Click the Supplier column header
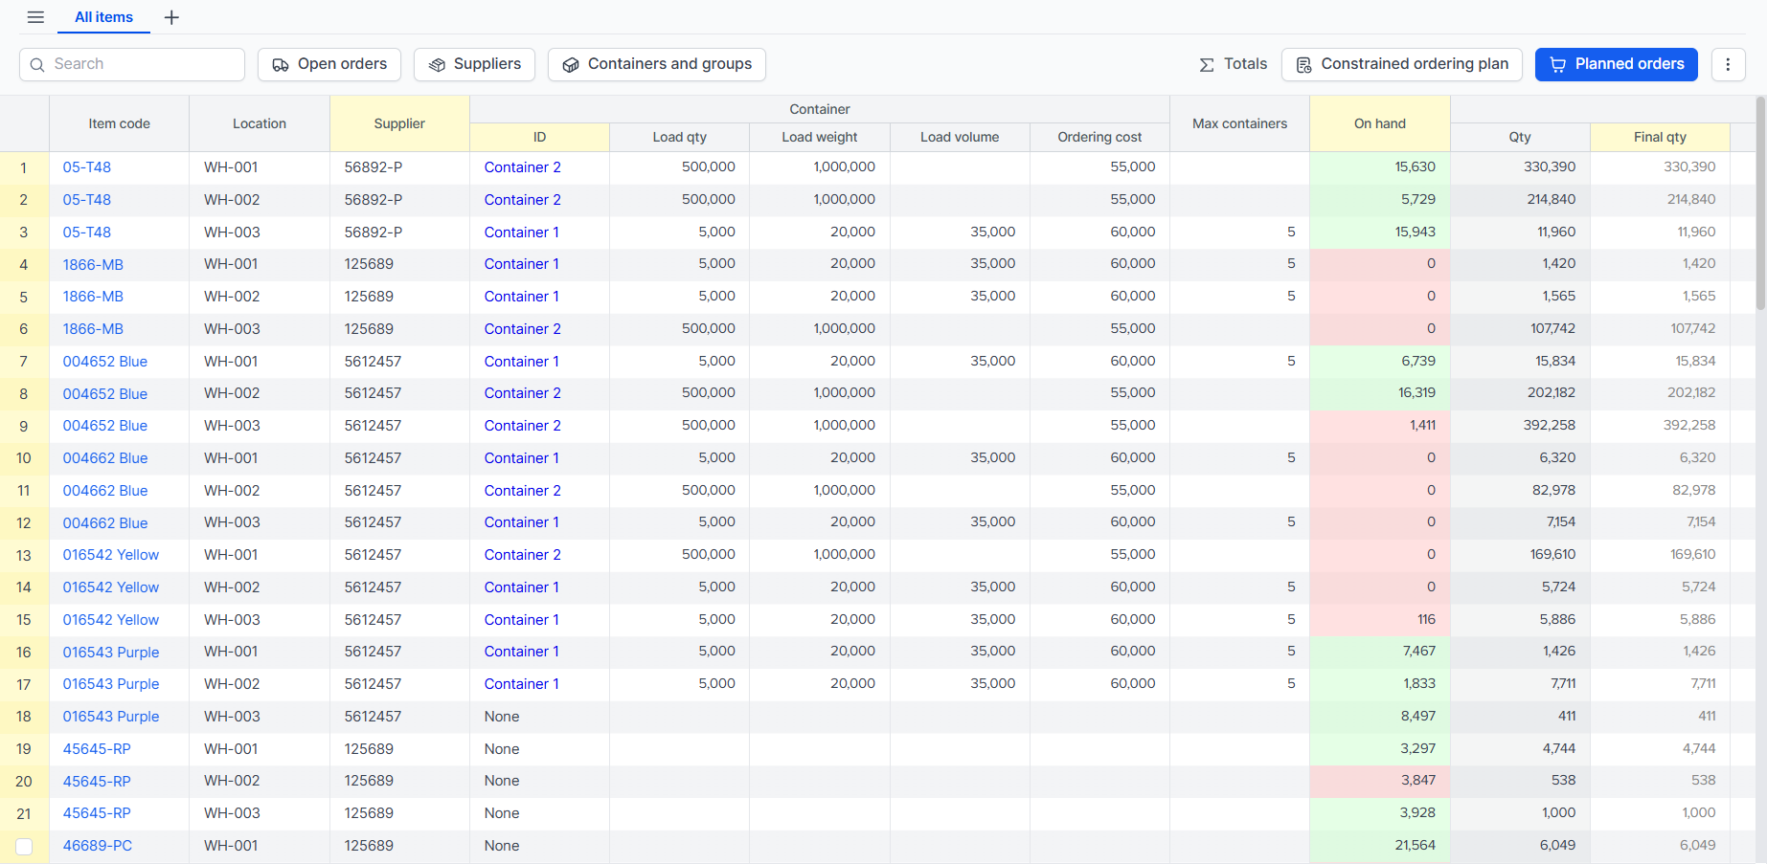This screenshot has height=864, width=1767. tap(399, 123)
